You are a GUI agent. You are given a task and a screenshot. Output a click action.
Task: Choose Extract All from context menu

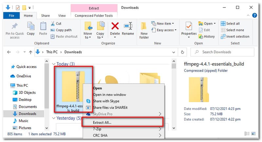[122, 122]
